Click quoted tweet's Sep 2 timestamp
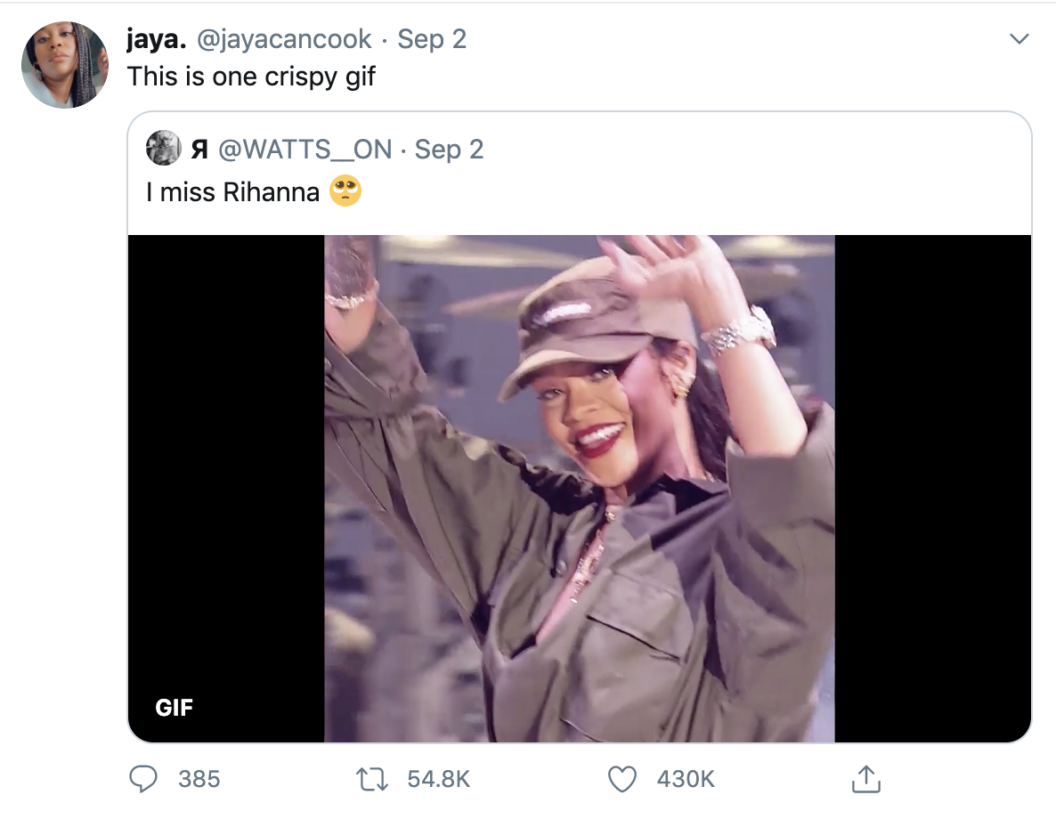This screenshot has width=1056, height=819. pos(449,149)
